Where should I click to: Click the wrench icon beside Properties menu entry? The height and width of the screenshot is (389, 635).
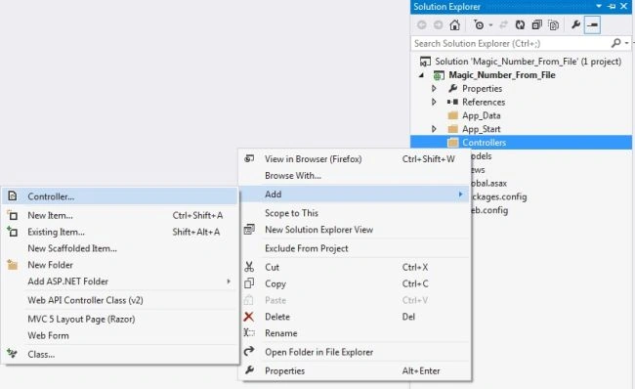249,369
